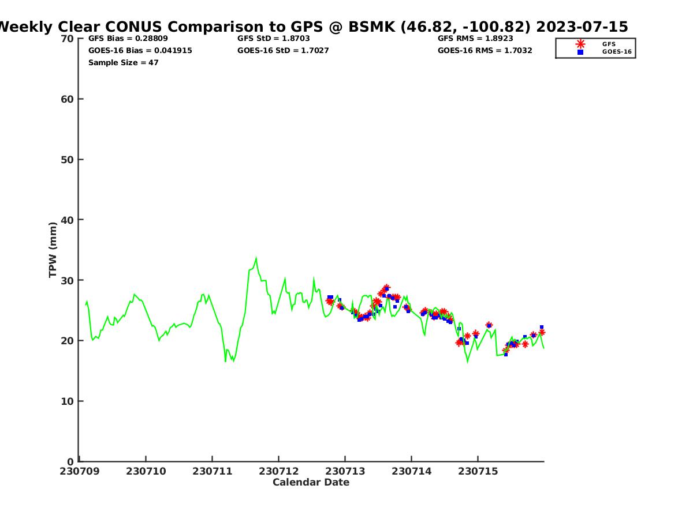Select the GFS legend label
Screen dimensions: 693x519
[x=609, y=44]
